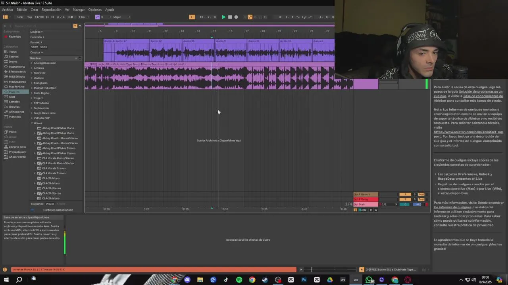Arm the Record button in transport
Viewport: 508px width, 285px height.
(x=236, y=17)
